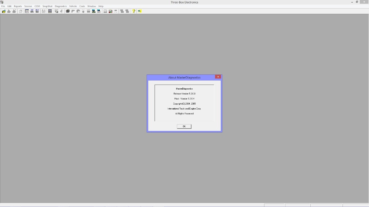
Task: Click the 'Release Version 5.2.0.0' text
Action: point(184,94)
